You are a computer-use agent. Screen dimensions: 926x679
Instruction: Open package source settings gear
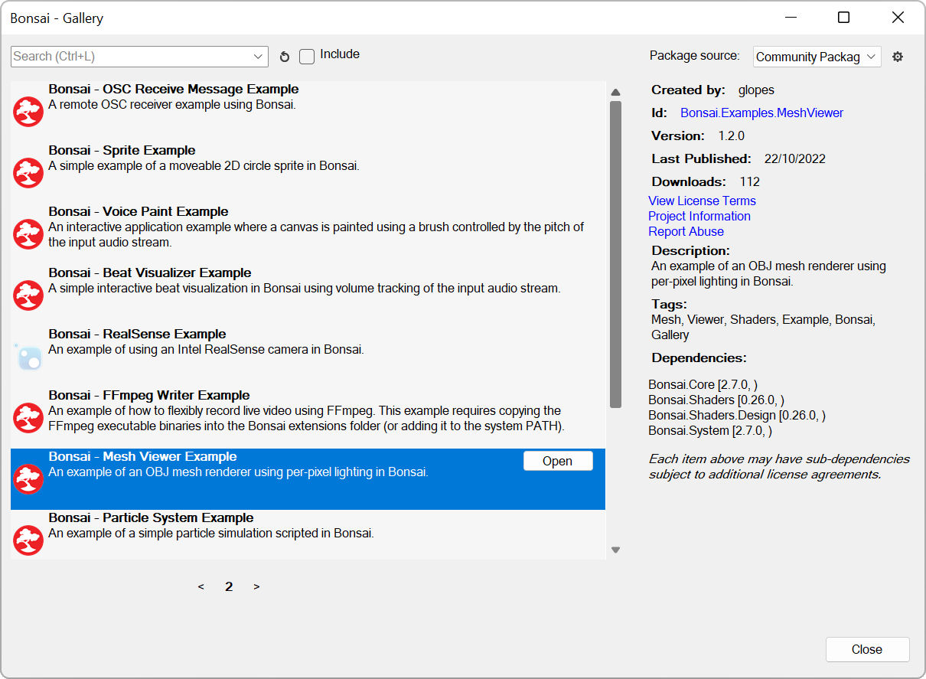[x=898, y=57]
